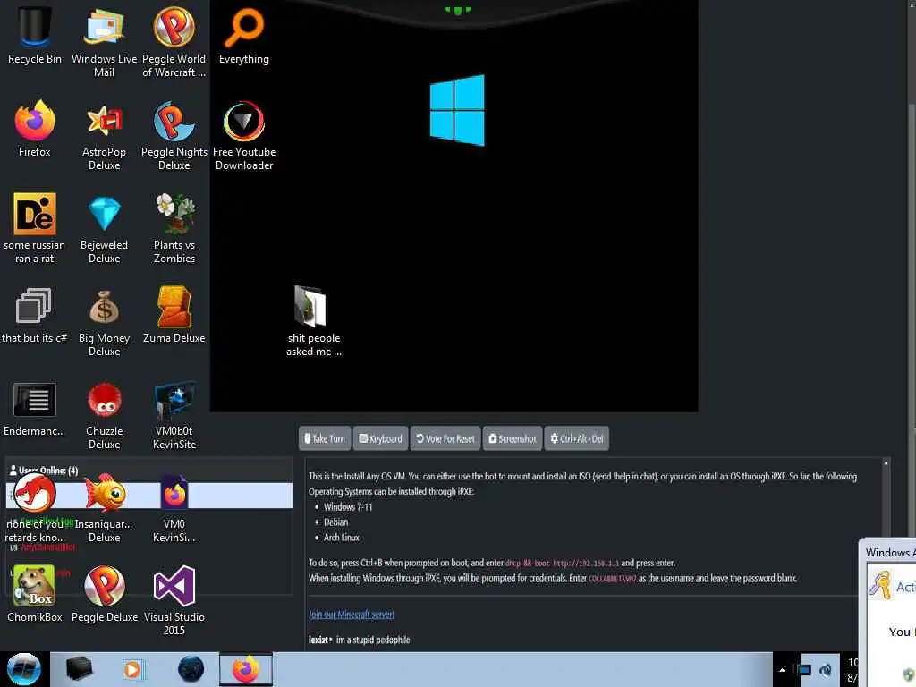Screen dimensions: 916x687
Task: Open the 'some russian ran a rat' icon
Action: point(35,228)
